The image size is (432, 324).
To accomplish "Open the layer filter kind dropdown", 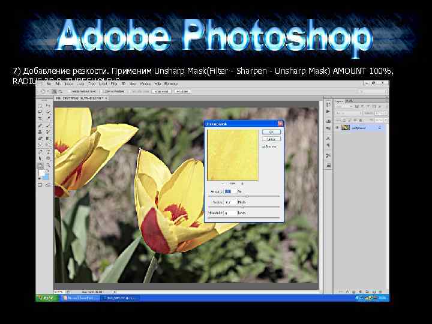I will 344,106.
